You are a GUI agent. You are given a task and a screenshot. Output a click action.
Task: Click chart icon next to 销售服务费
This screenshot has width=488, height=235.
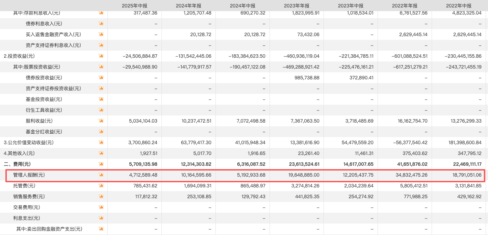point(101,197)
